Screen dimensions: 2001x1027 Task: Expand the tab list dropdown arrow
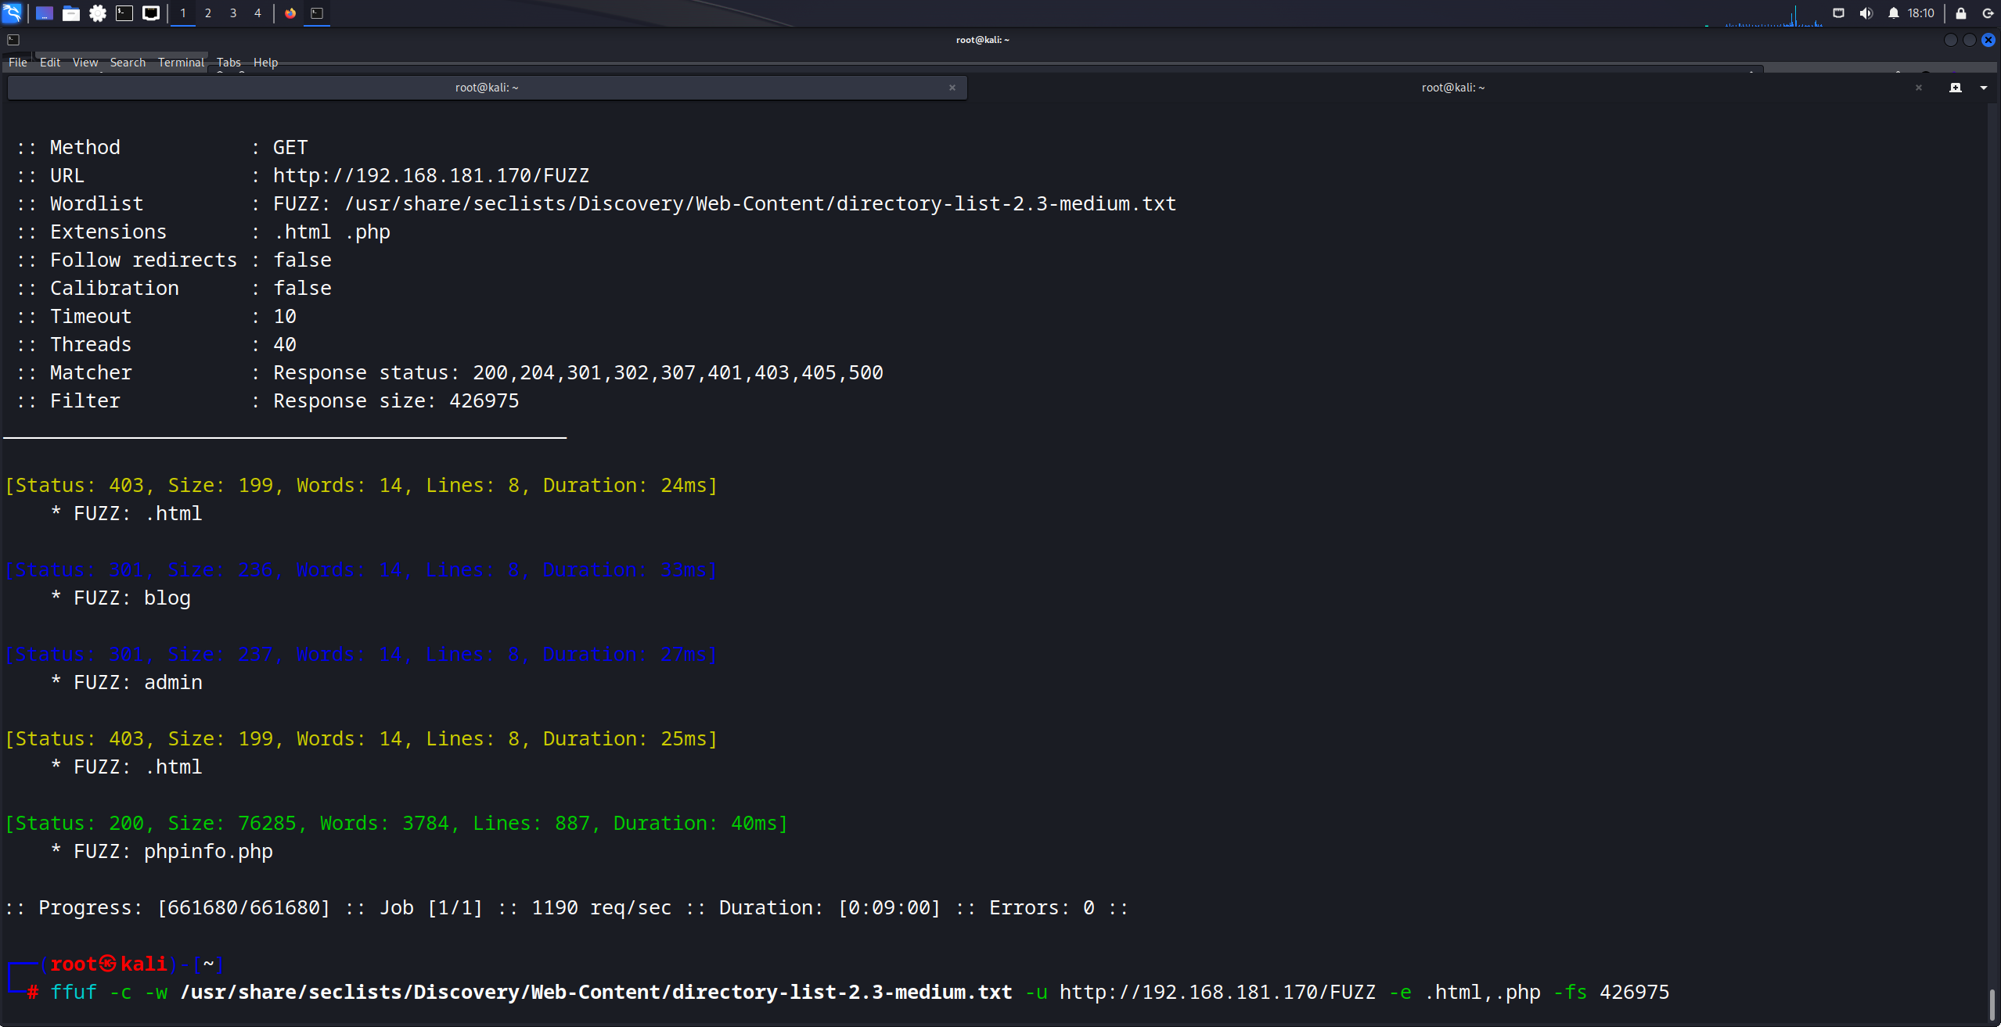pos(1984,88)
